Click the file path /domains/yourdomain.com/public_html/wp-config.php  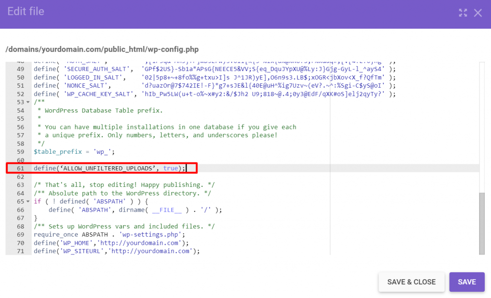102,49
